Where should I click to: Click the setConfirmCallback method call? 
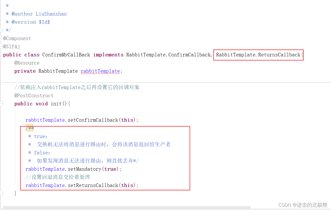[93, 120]
